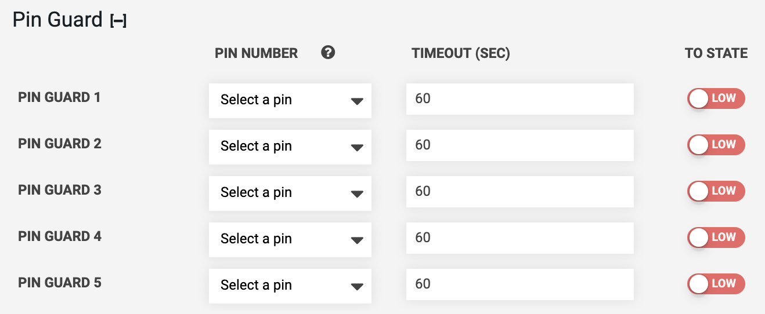Click the Pin Guard heading
Viewport: 765px width, 314px height.
[x=57, y=20]
